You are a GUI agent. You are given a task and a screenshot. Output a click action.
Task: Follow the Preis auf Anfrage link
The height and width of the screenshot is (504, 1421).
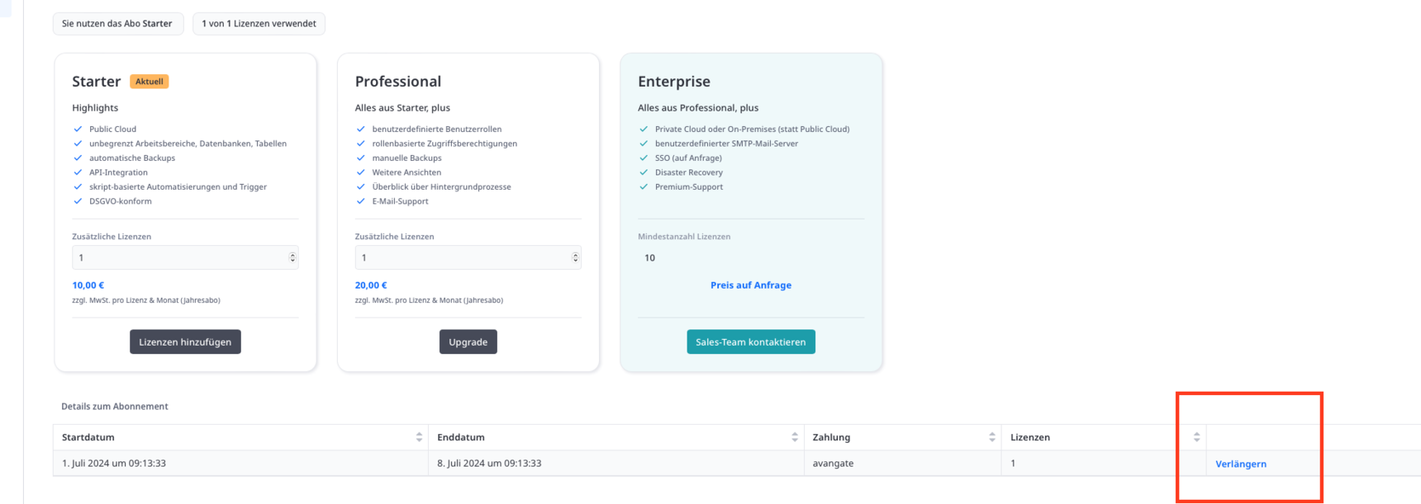pyautogui.click(x=751, y=285)
